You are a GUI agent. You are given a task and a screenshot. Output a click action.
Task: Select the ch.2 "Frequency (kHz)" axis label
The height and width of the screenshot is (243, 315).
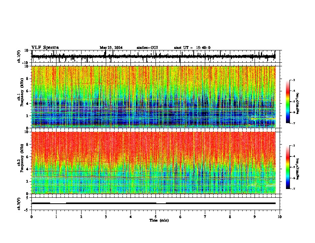[22, 158]
